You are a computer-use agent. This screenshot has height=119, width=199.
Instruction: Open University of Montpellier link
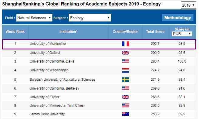click(48, 44)
